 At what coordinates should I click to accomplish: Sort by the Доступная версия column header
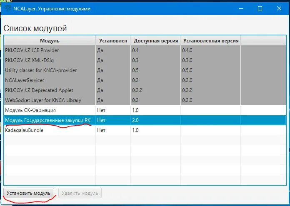[155, 41]
